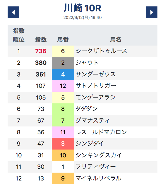Select the orange horse number 10 cell
This screenshot has height=184, width=163.
point(63,155)
